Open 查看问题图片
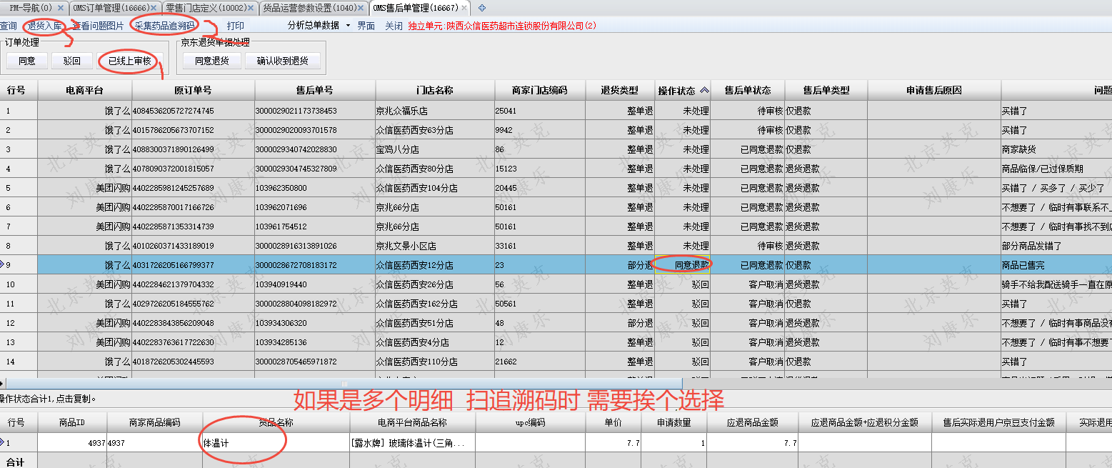Image resolution: width=1112 pixels, height=468 pixels. (x=99, y=26)
